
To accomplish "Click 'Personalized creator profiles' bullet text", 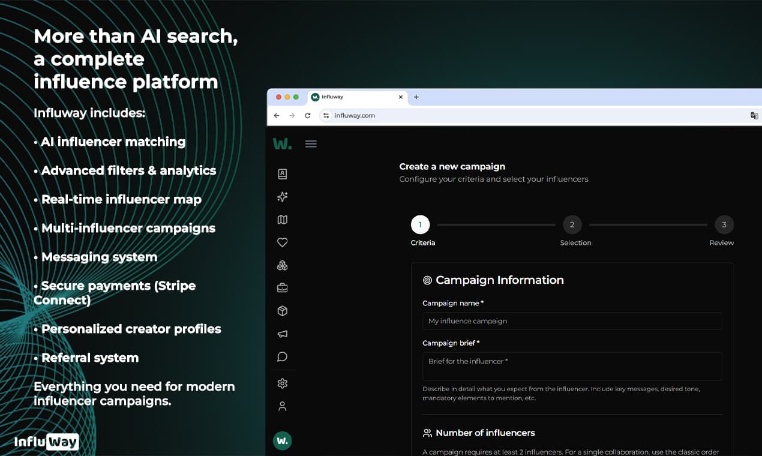I will pos(131,329).
